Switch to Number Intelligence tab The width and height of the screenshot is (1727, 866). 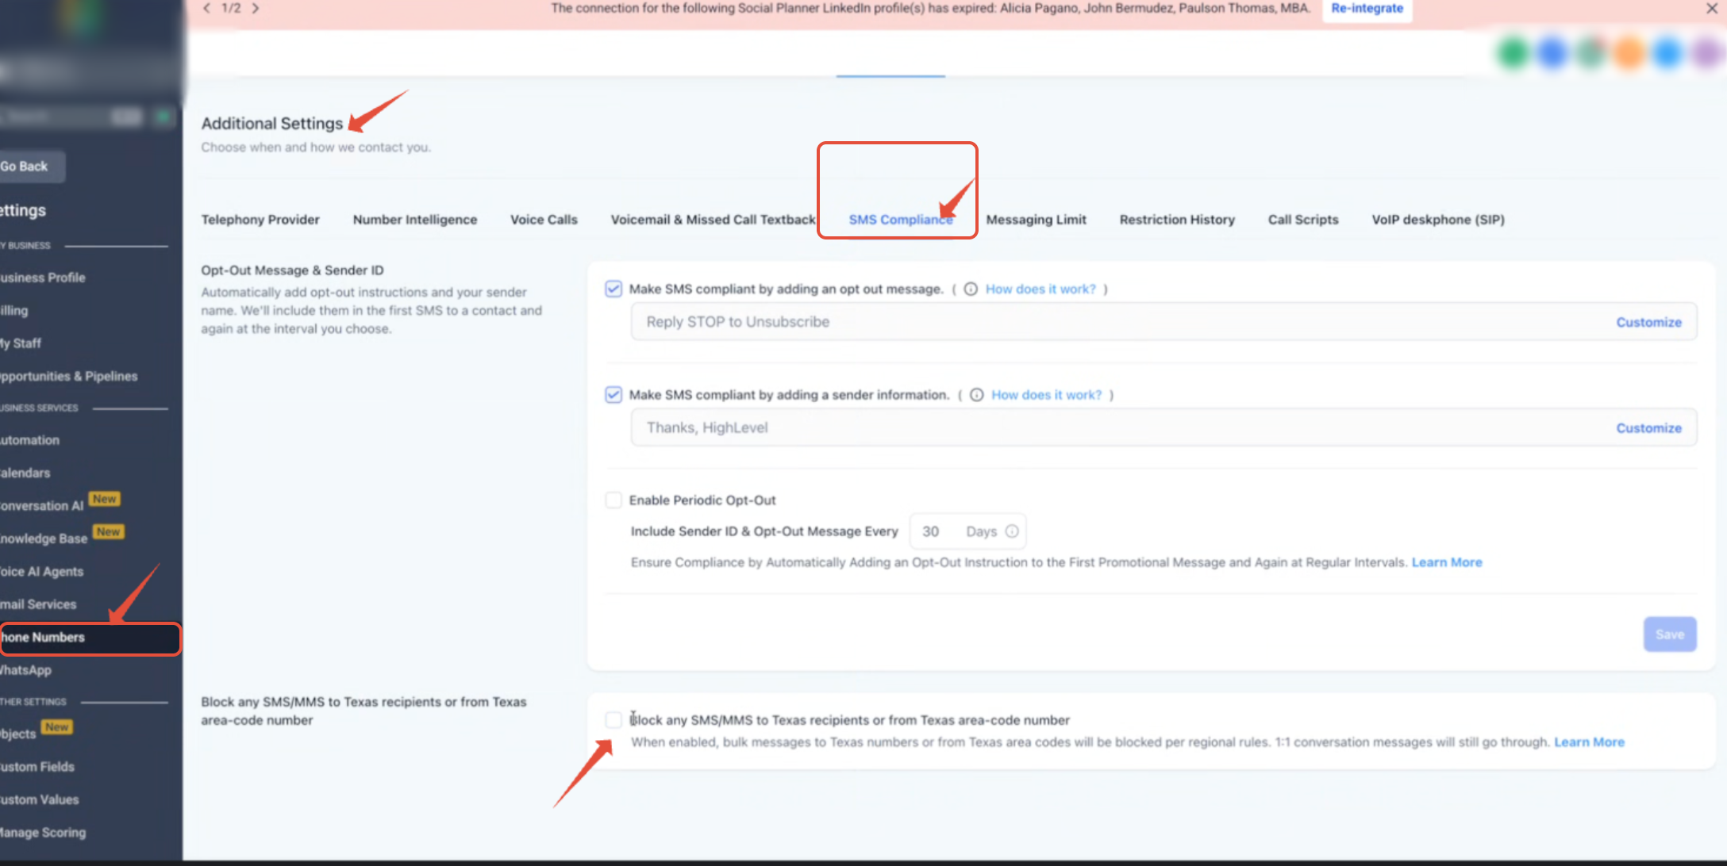coord(415,220)
